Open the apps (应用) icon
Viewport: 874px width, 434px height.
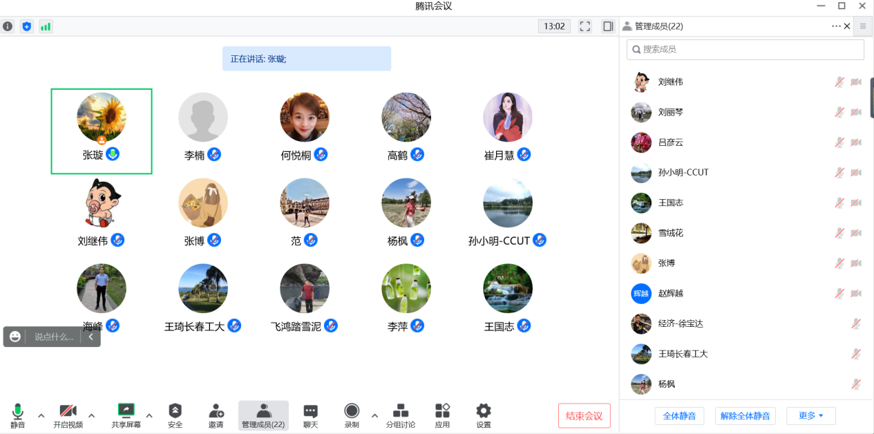coord(442,411)
